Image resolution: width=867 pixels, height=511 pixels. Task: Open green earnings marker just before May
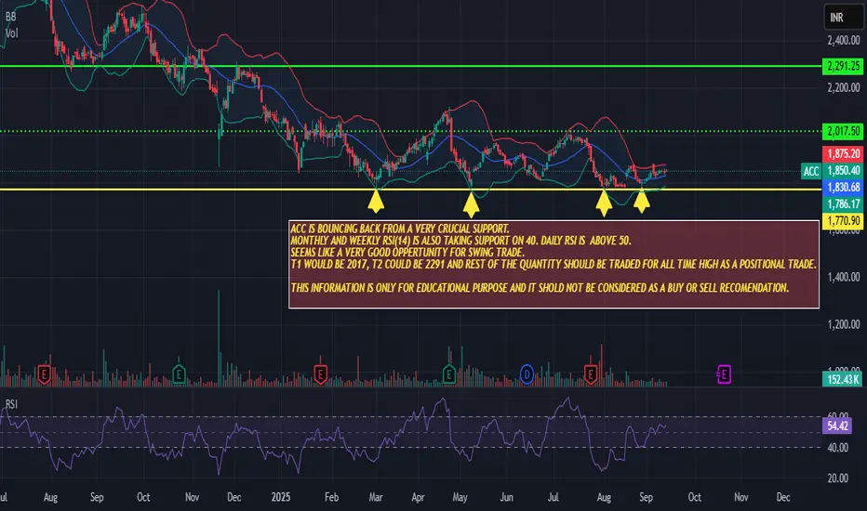(x=448, y=374)
